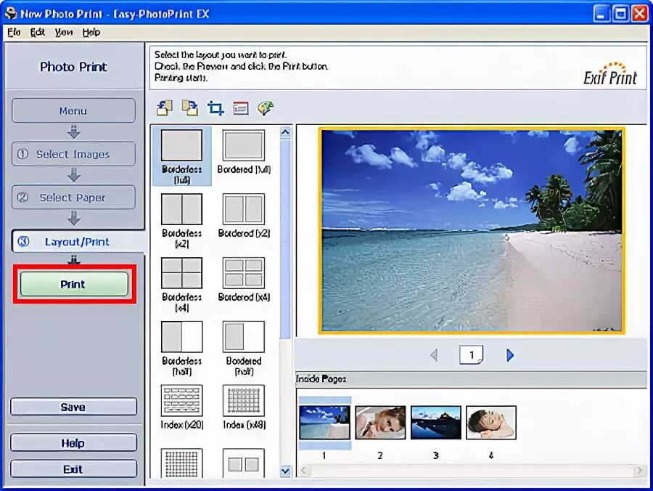Rotate image left using toolbar icon
Screen dimensions: 653x491
pyautogui.click(x=165, y=108)
